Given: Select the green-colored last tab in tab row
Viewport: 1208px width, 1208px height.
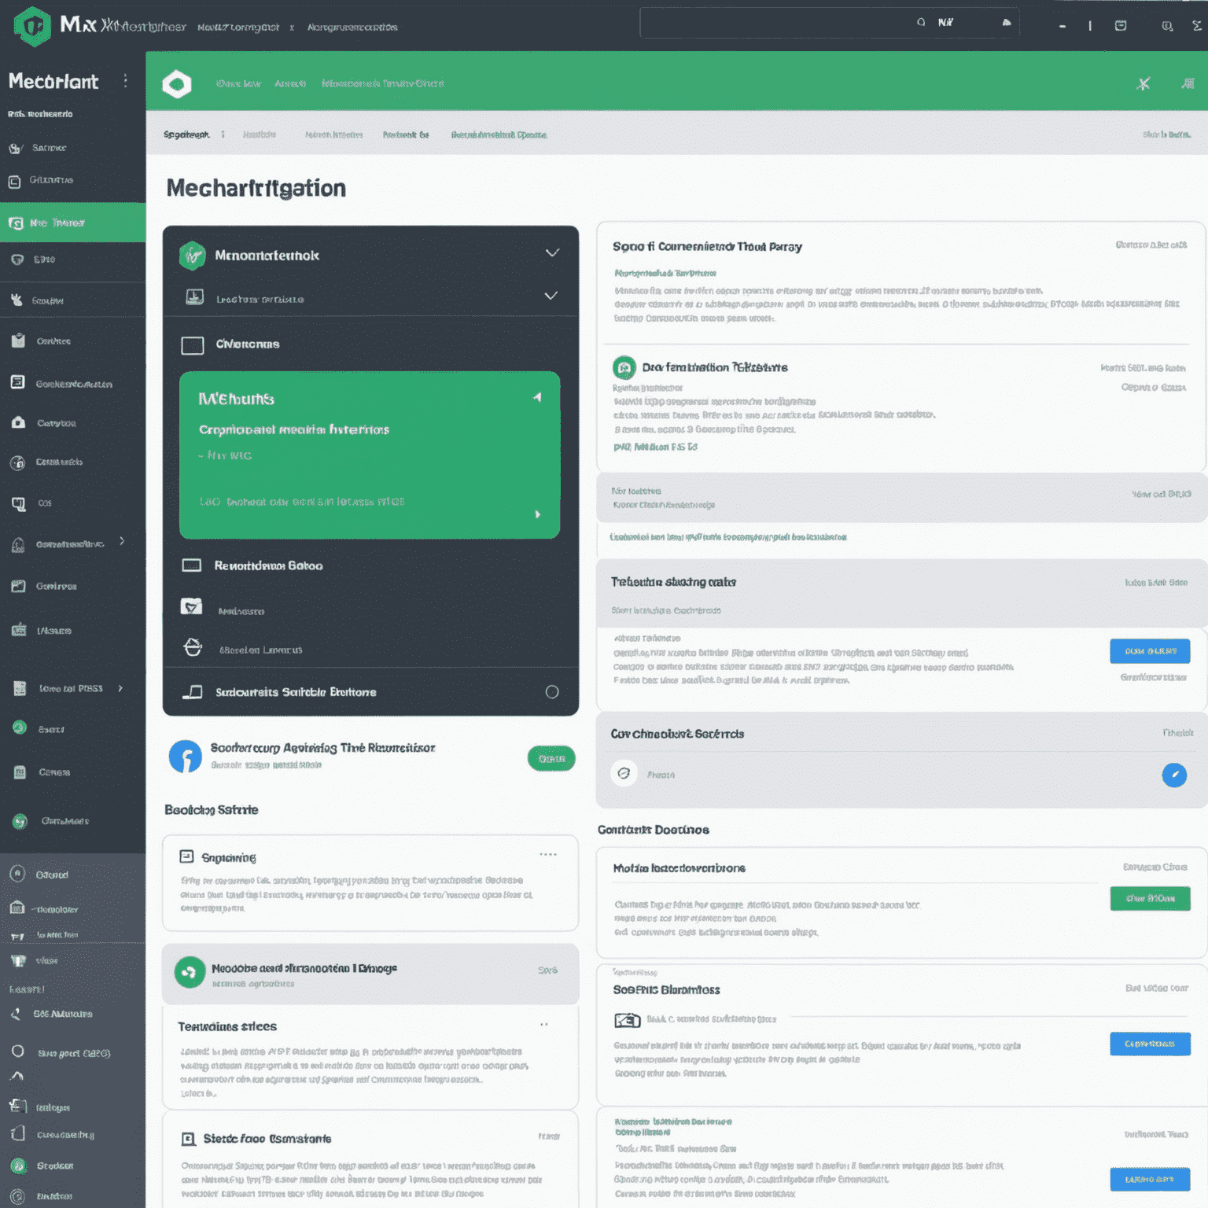Looking at the screenshot, I should 499,134.
